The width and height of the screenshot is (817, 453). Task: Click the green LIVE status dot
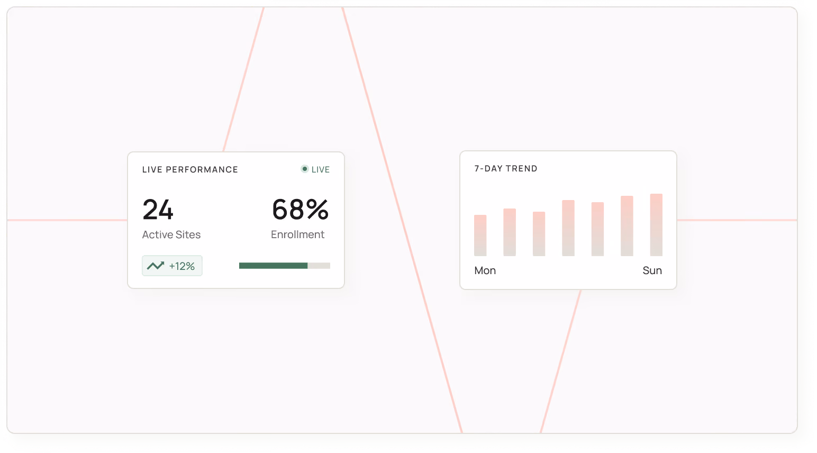coord(305,169)
